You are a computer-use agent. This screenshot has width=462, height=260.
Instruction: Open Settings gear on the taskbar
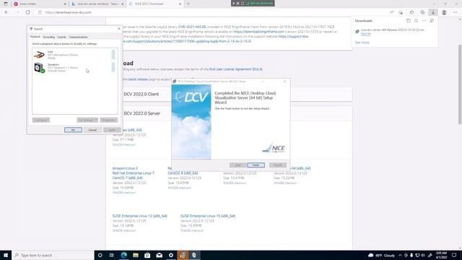coord(171,255)
